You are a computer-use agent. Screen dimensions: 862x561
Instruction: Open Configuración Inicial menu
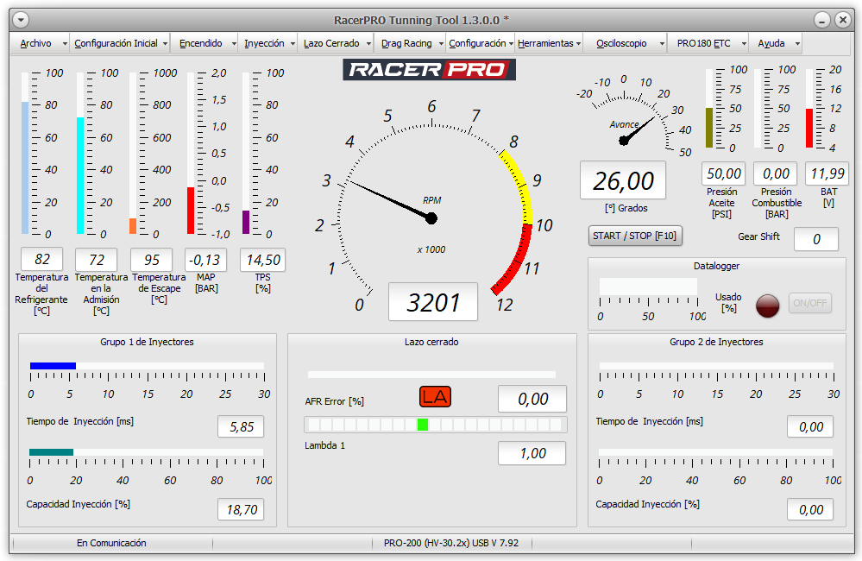116,43
